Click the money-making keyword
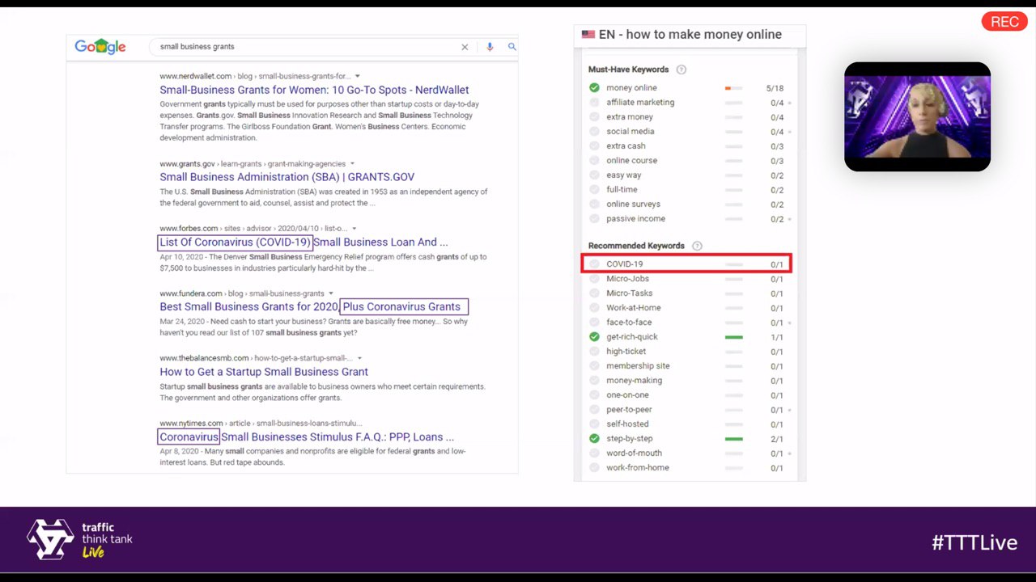Screen dimensions: 1036x582 [x=634, y=381]
